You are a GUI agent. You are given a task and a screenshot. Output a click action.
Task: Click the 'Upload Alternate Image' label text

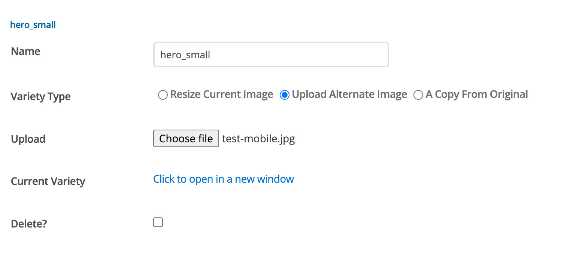click(349, 95)
